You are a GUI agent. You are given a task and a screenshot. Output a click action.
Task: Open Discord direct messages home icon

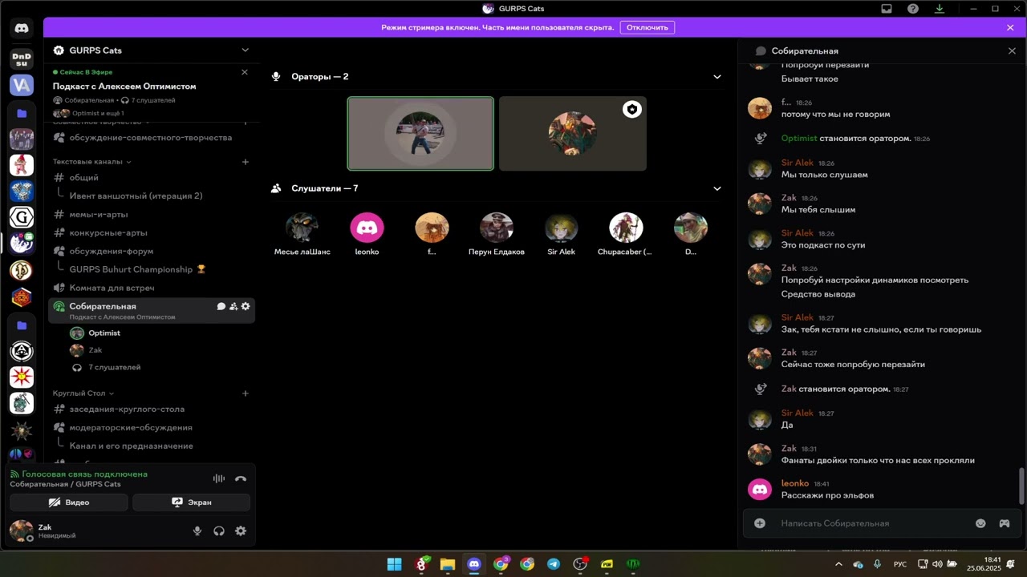pyautogui.click(x=22, y=28)
